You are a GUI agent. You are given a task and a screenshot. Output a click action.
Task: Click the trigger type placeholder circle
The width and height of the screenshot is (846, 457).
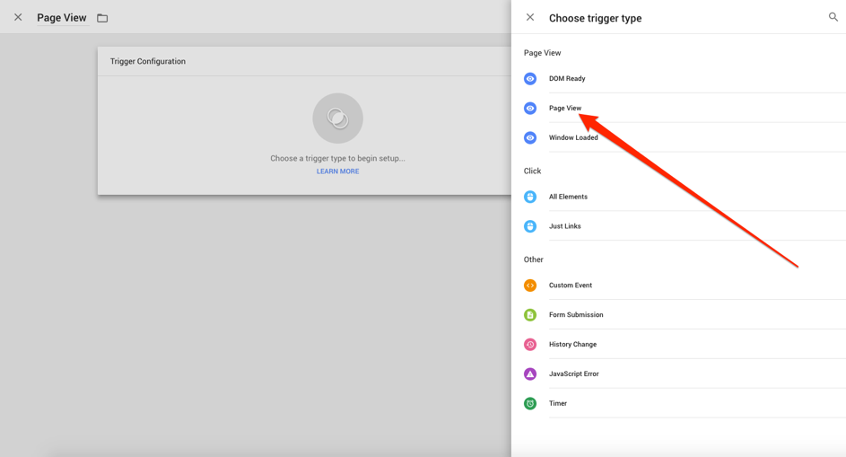coord(337,119)
